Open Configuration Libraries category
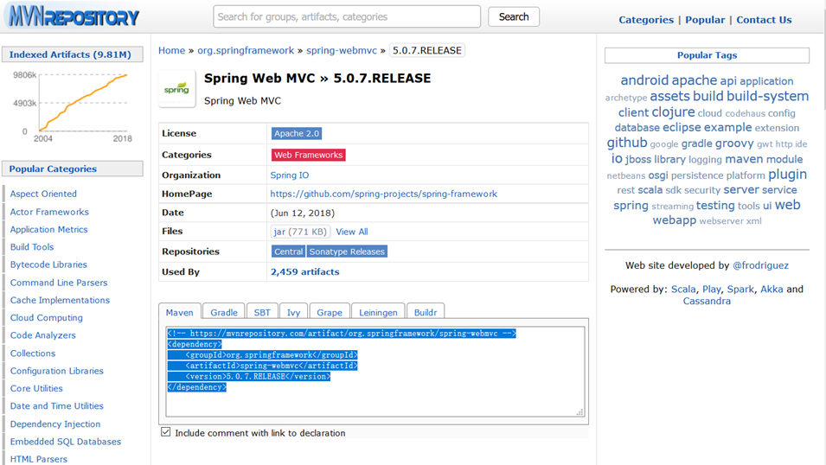 click(57, 372)
